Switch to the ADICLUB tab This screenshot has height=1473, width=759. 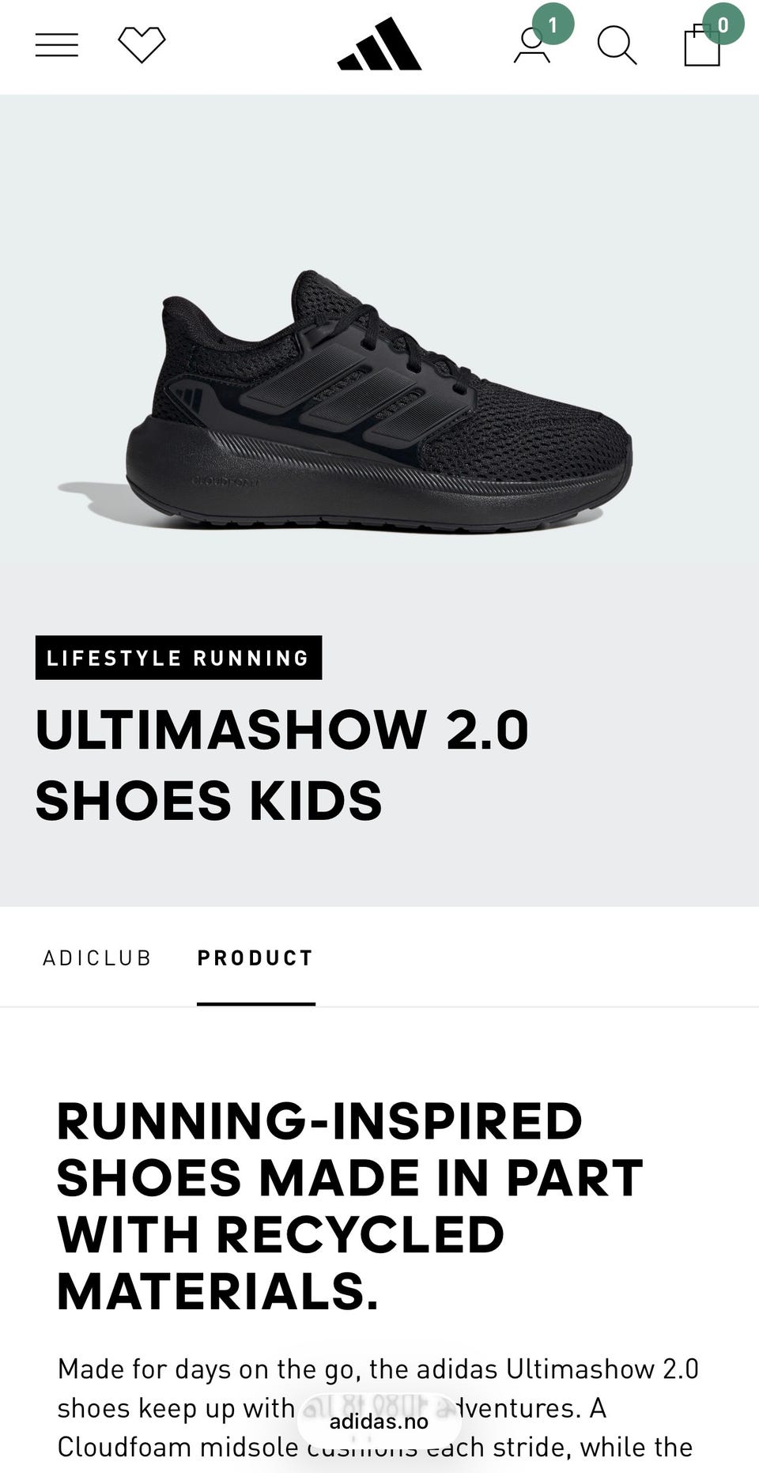[97, 958]
